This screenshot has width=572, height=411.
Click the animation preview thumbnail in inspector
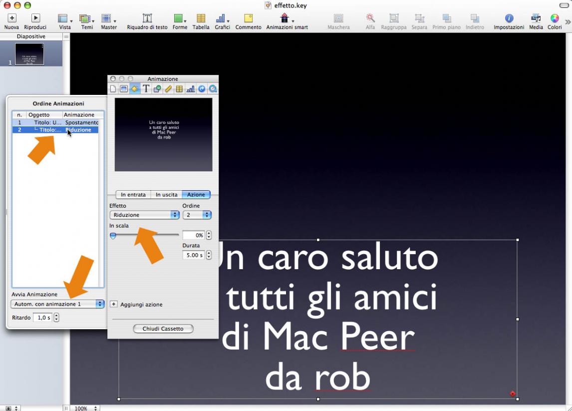[163, 134]
